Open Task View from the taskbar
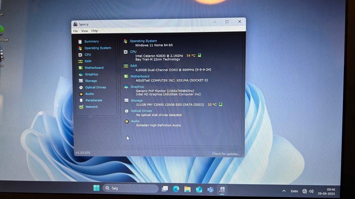The height and width of the screenshot is (199, 355). click(x=165, y=189)
